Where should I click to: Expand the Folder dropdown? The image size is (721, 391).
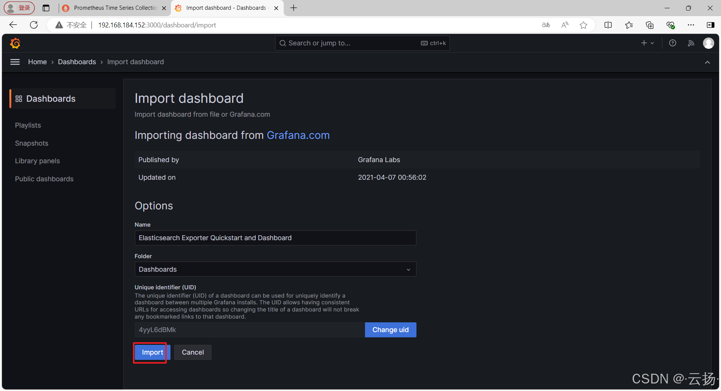275,269
